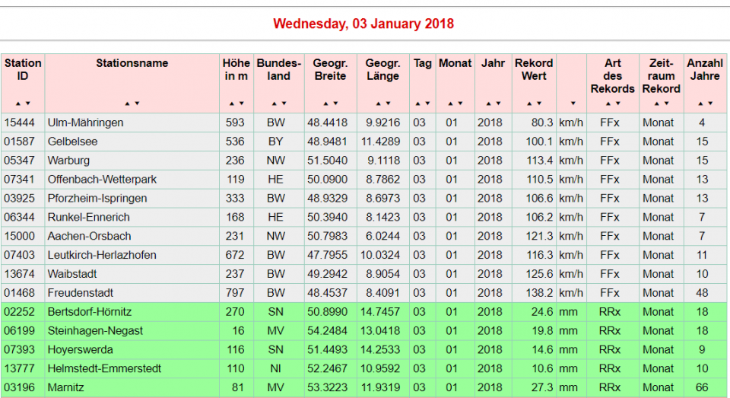This screenshot has height=398, width=730.
Task: Sort Jahr column ascending arrow
Action: [488, 103]
